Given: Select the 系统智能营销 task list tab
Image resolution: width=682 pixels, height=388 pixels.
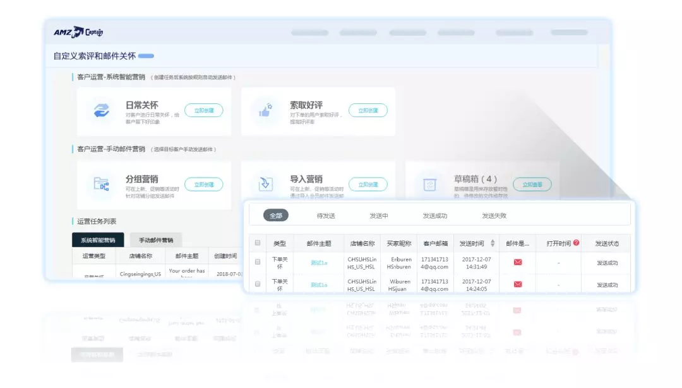Looking at the screenshot, I should click(98, 240).
